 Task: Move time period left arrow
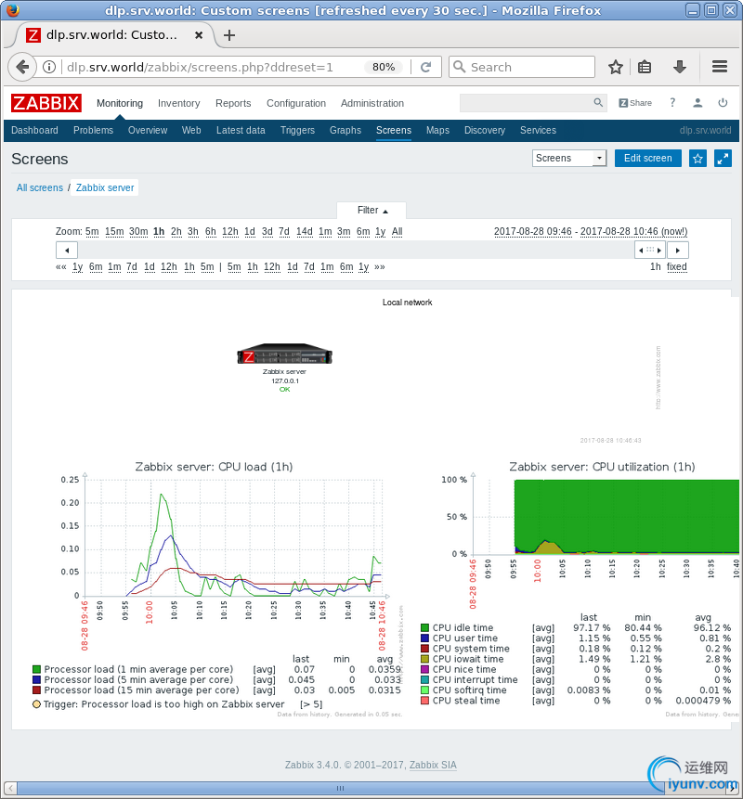tap(67, 251)
